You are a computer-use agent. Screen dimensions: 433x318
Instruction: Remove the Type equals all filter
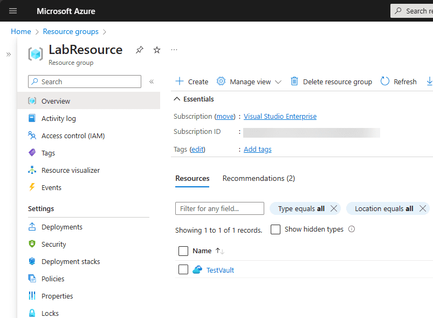point(334,208)
